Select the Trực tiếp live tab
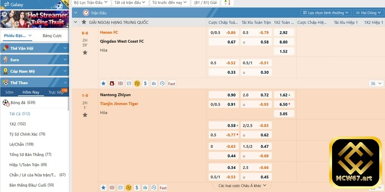This screenshot has height=192, width=385. click(56, 92)
